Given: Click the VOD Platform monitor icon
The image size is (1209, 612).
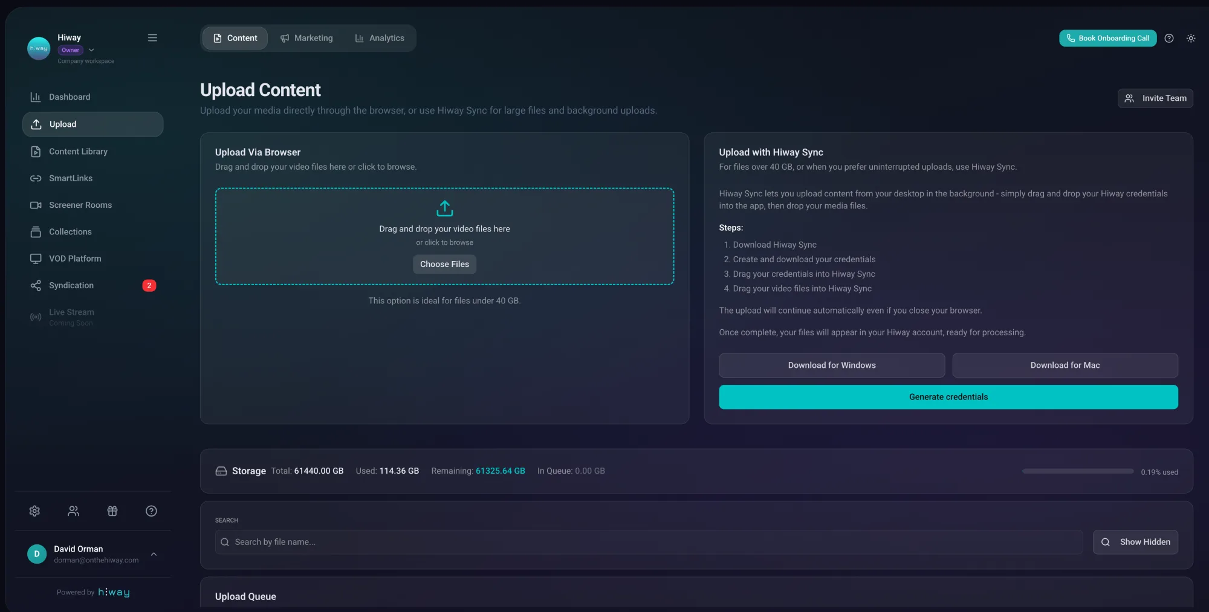Looking at the screenshot, I should [x=36, y=259].
